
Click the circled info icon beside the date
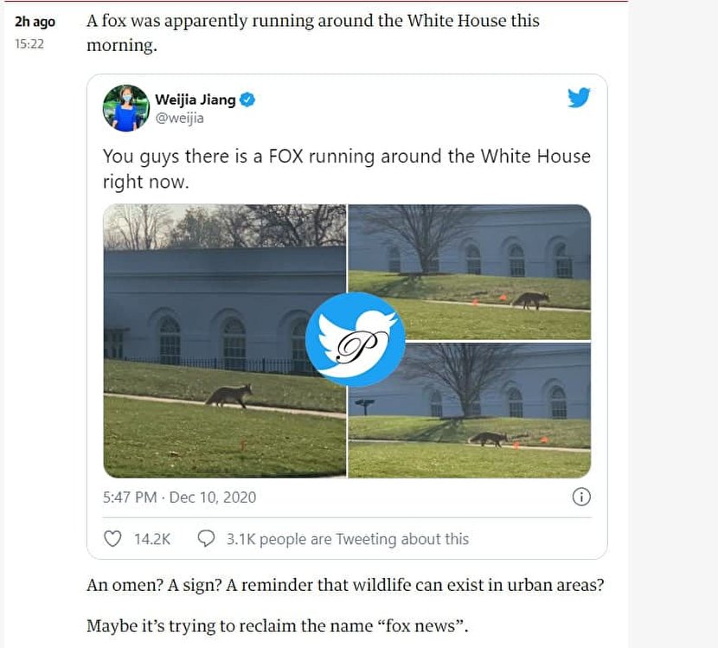pyautogui.click(x=581, y=497)
